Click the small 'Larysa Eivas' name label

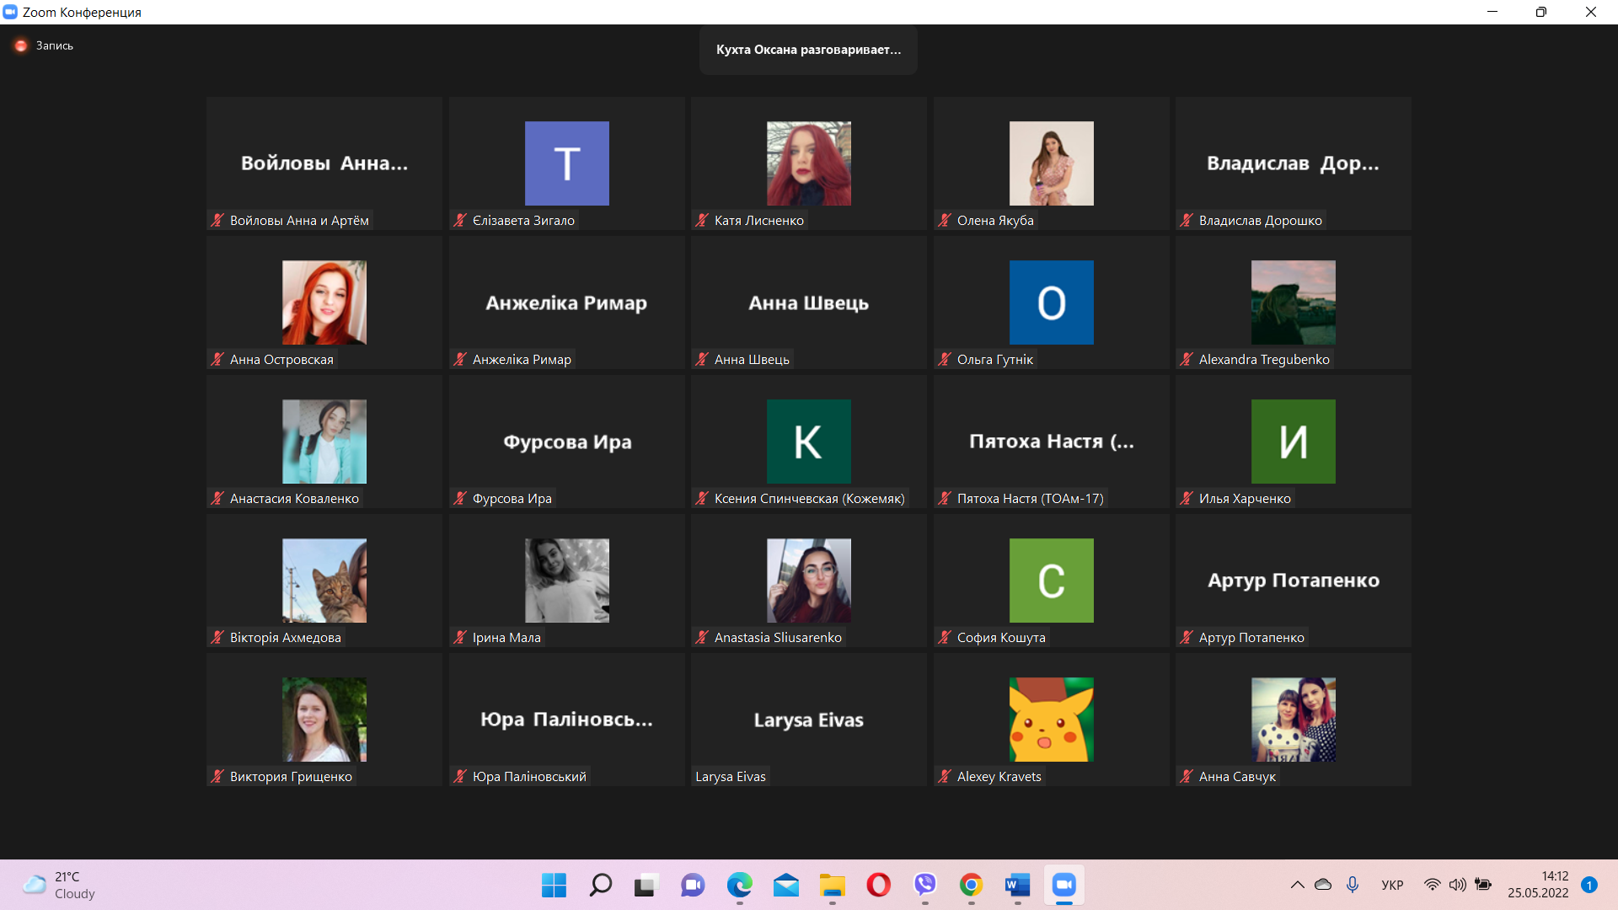pos(730,777)
